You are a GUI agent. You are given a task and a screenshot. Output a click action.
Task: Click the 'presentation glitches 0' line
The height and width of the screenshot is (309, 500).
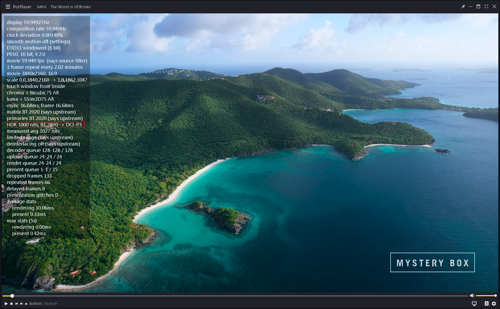point(32,195)
